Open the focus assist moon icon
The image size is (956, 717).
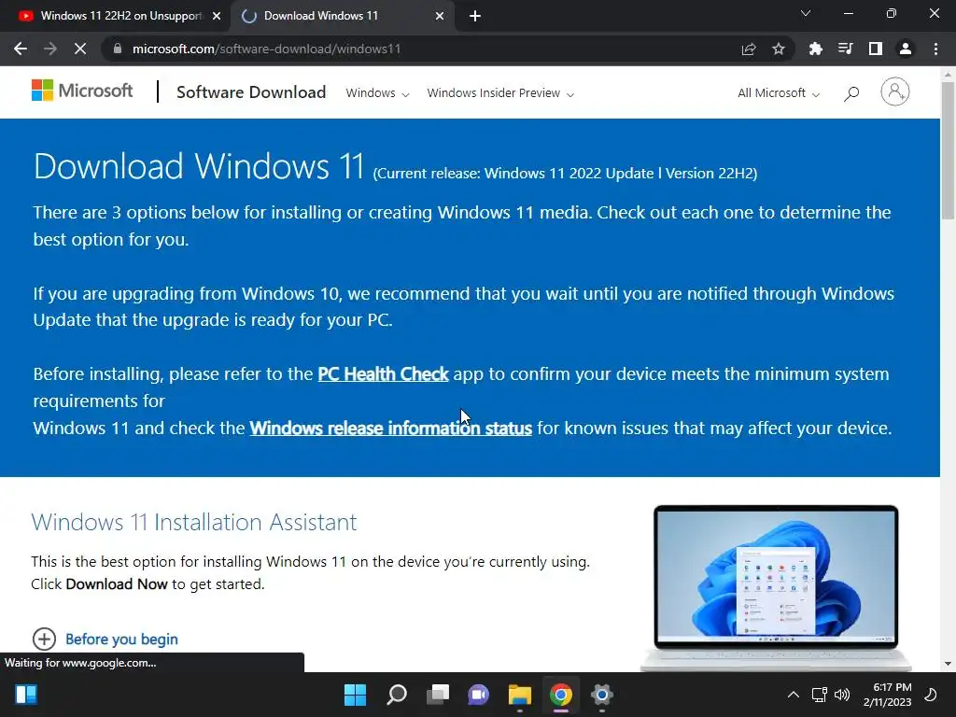point(931,695)
